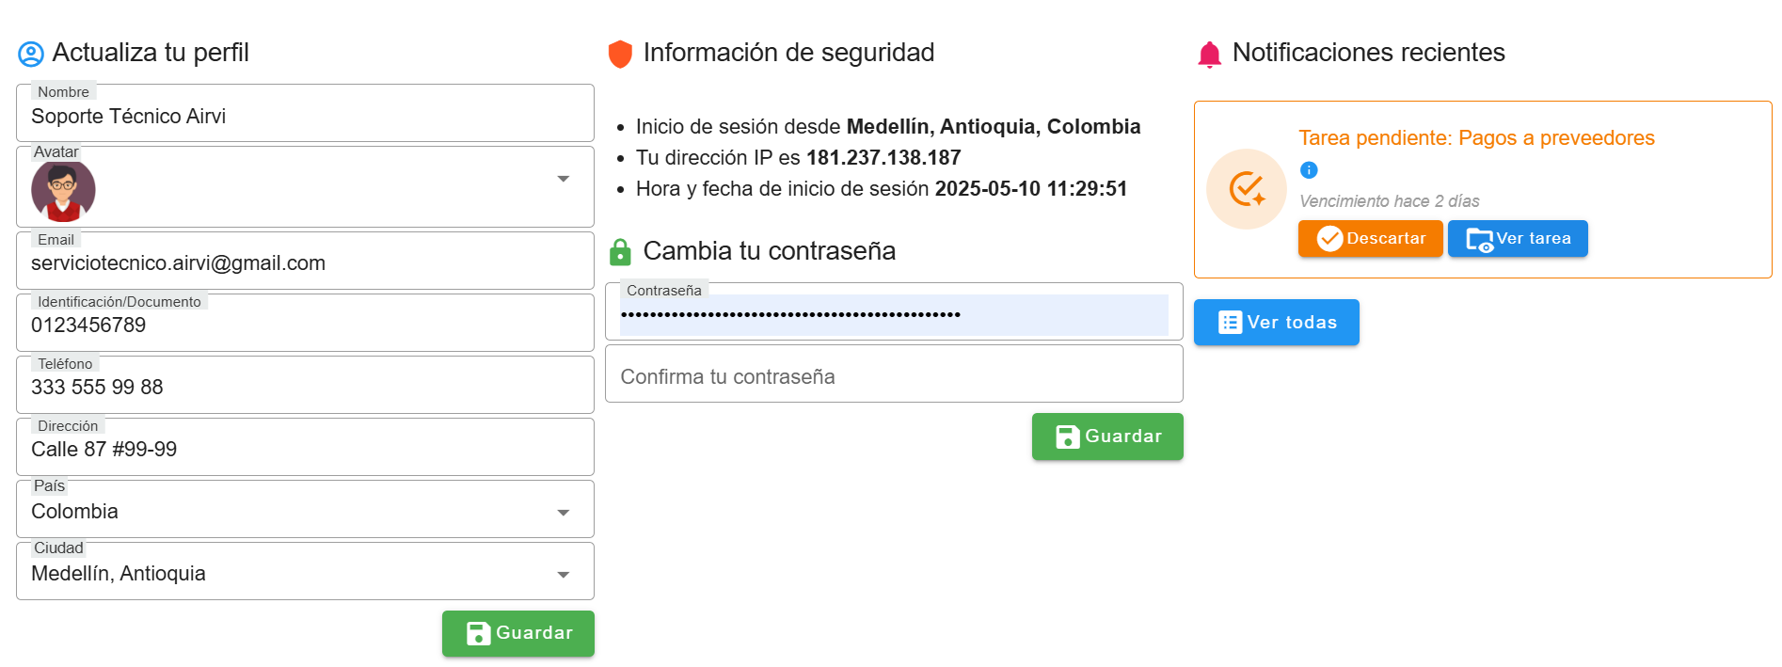The image size is (1782, 667).
Task: View all notifications with Ver todas
Action: point(1276,323)
